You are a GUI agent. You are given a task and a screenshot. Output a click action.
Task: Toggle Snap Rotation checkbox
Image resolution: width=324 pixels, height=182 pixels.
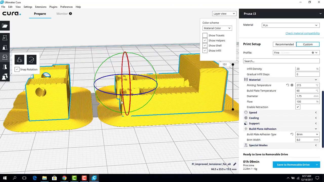coord(17,69)
